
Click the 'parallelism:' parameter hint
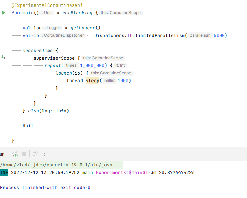tap(200, 35)
